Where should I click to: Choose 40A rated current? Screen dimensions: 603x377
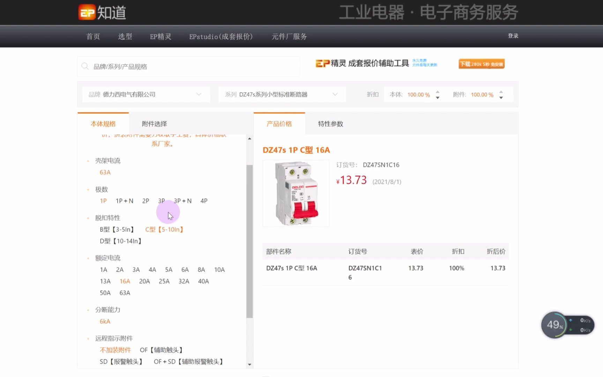click(203, 281)
